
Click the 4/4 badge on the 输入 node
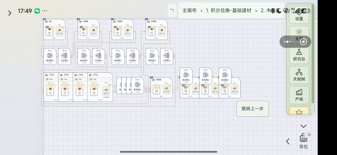coord(45,19)
